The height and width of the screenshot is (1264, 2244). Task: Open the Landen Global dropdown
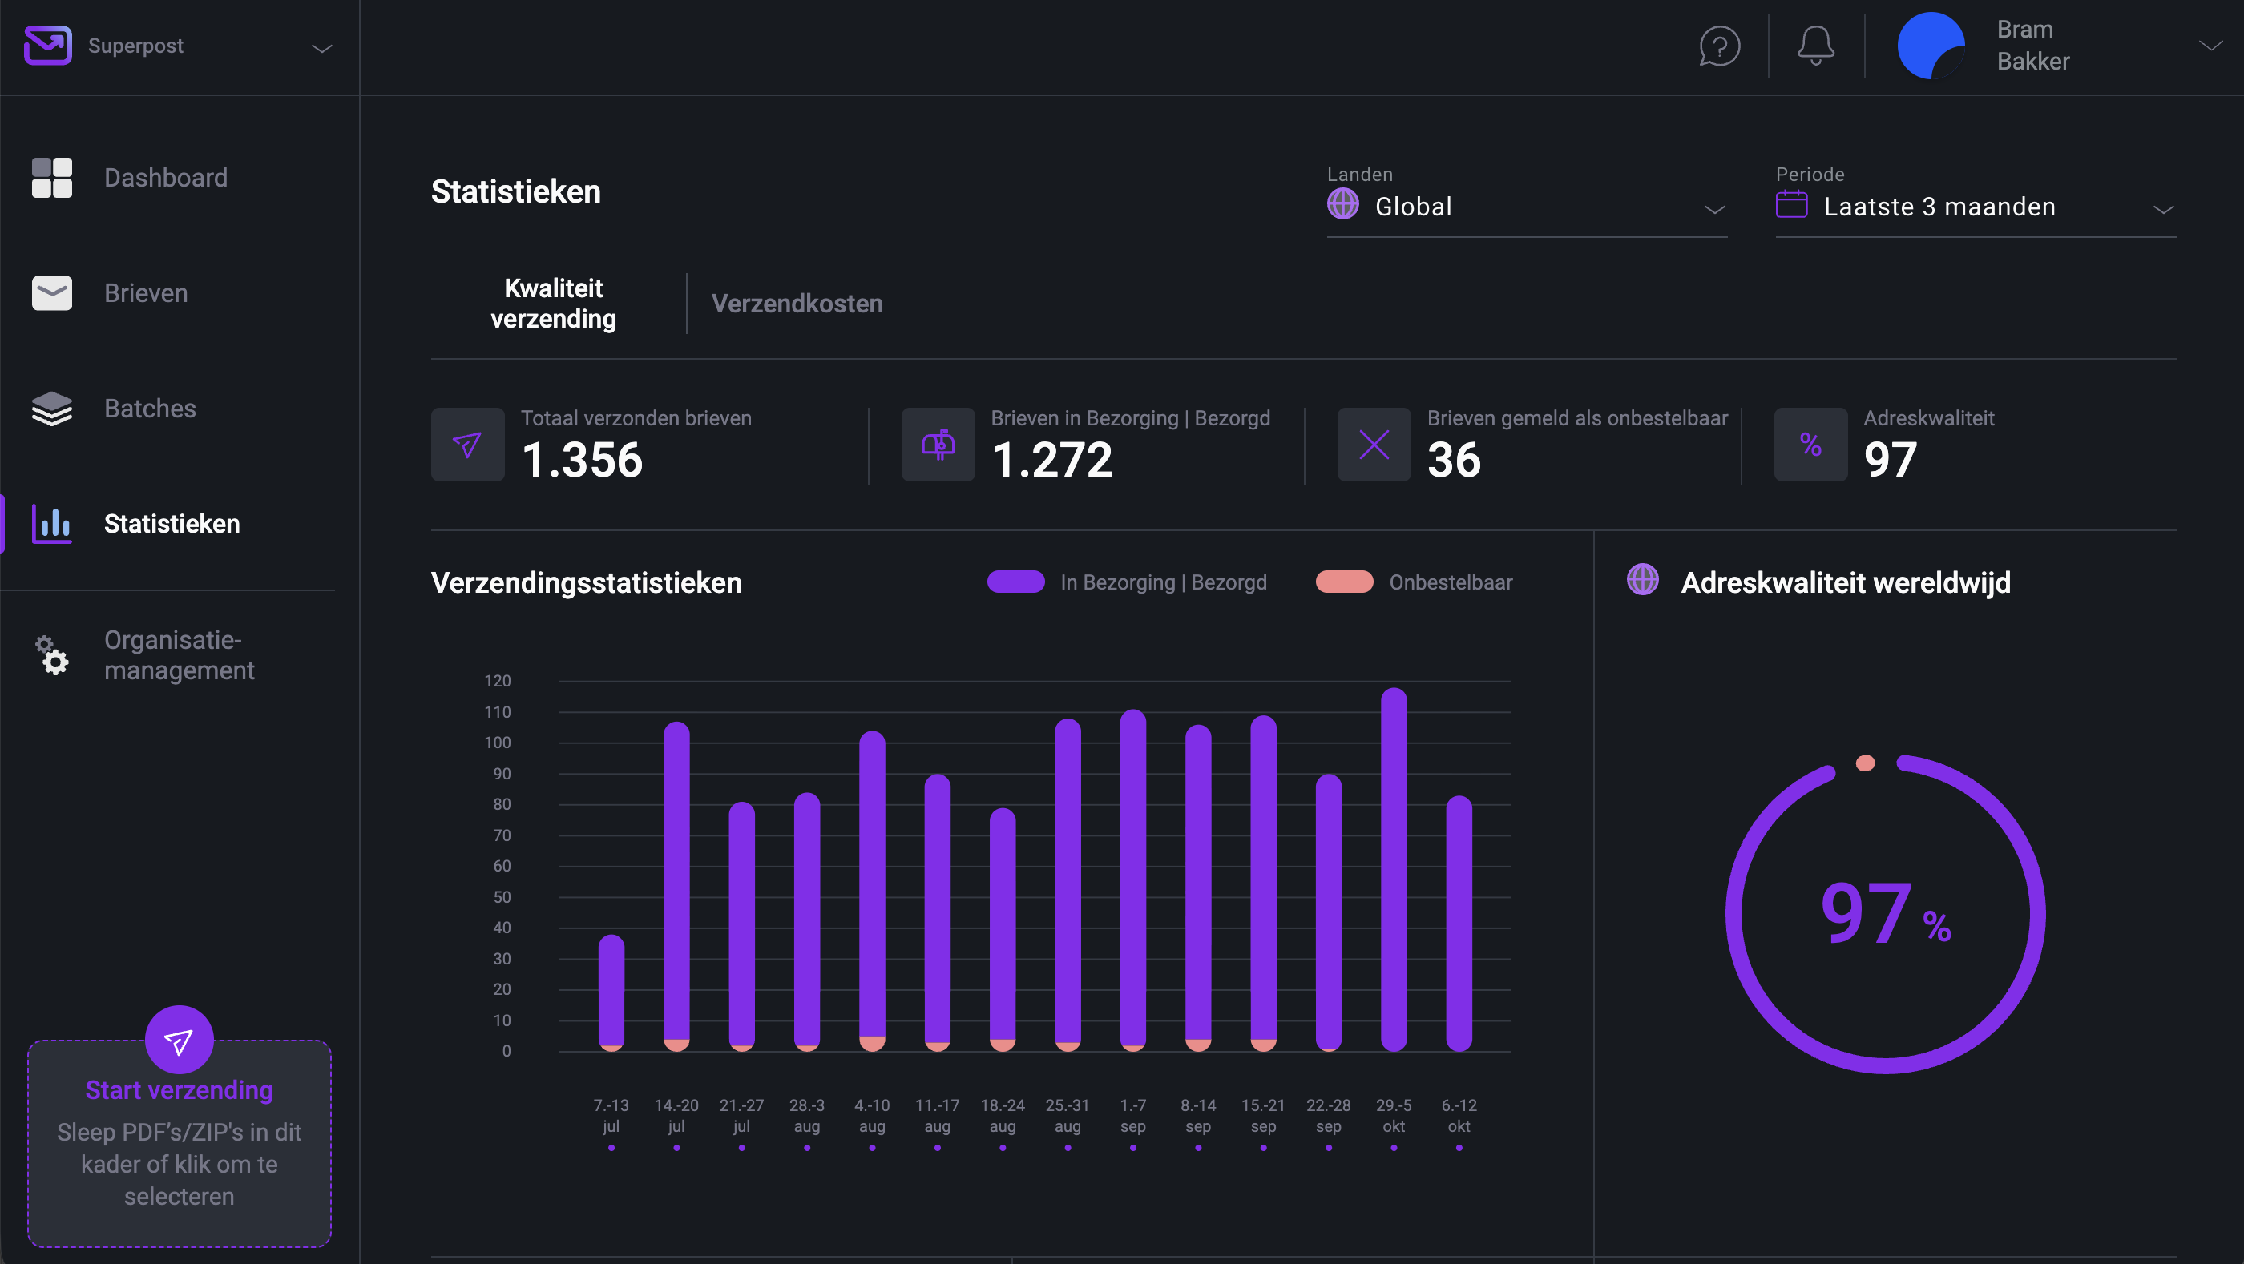tap(1526, 205)
